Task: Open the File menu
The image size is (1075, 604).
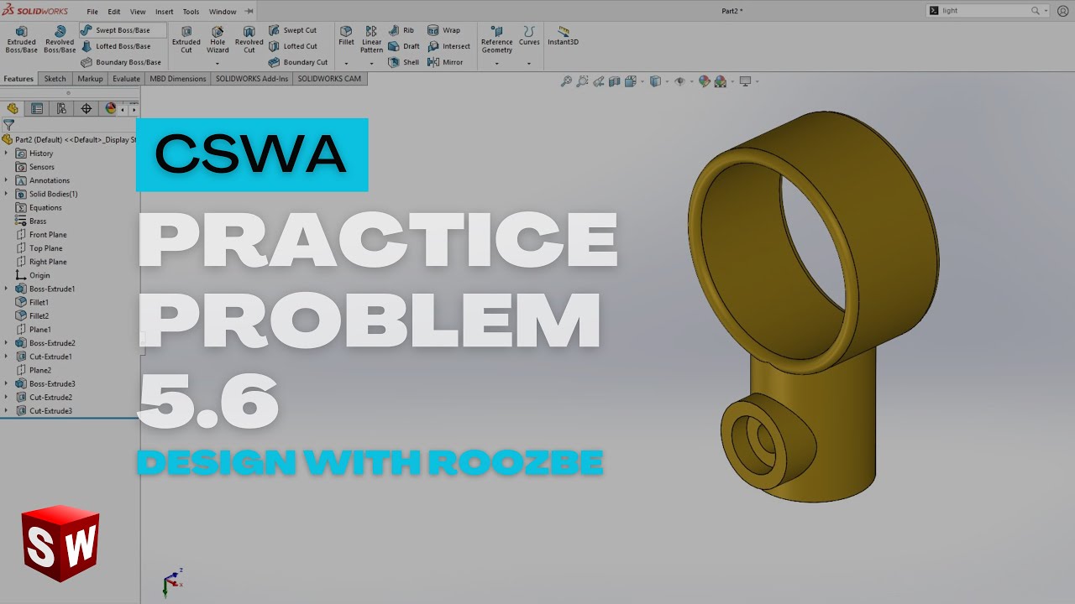Action: (92, 12)
